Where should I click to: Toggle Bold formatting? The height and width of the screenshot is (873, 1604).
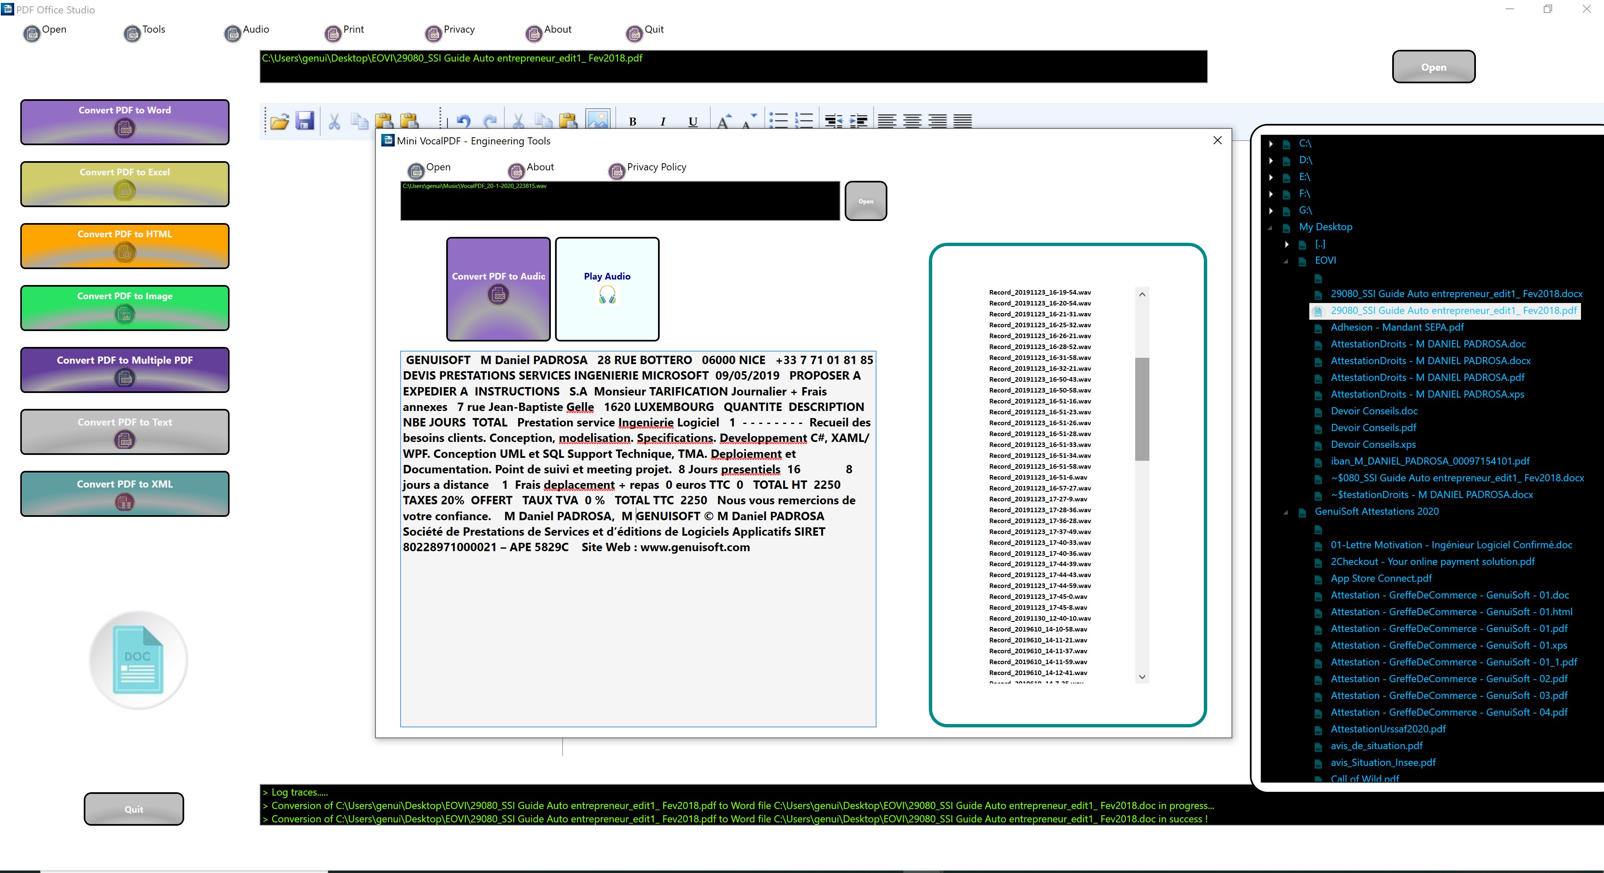click(632, 121)
